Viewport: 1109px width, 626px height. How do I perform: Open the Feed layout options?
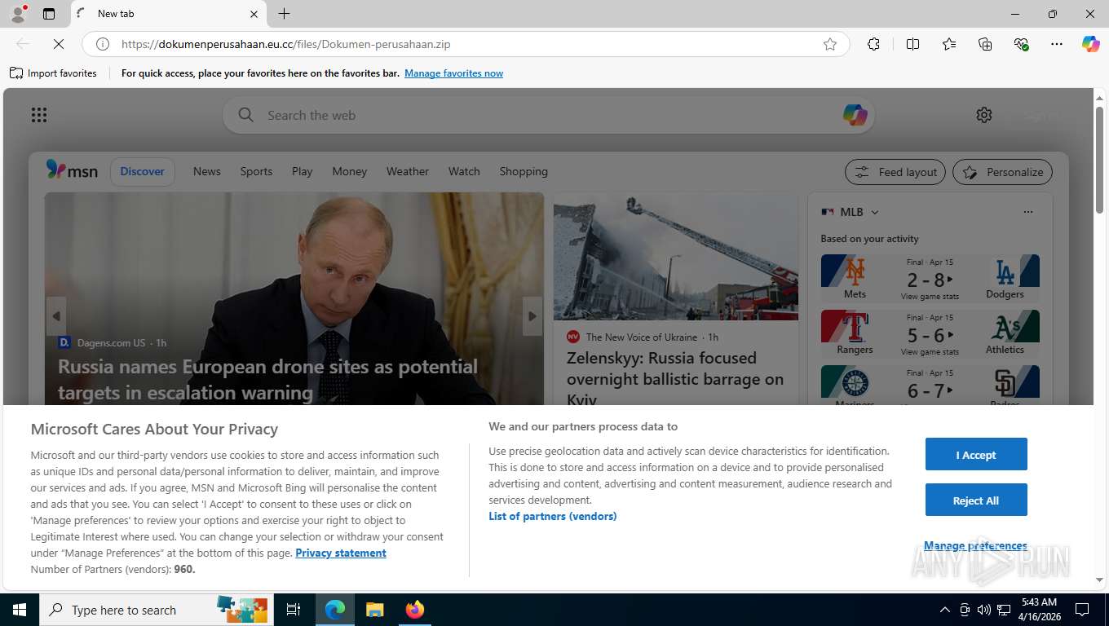895,172
